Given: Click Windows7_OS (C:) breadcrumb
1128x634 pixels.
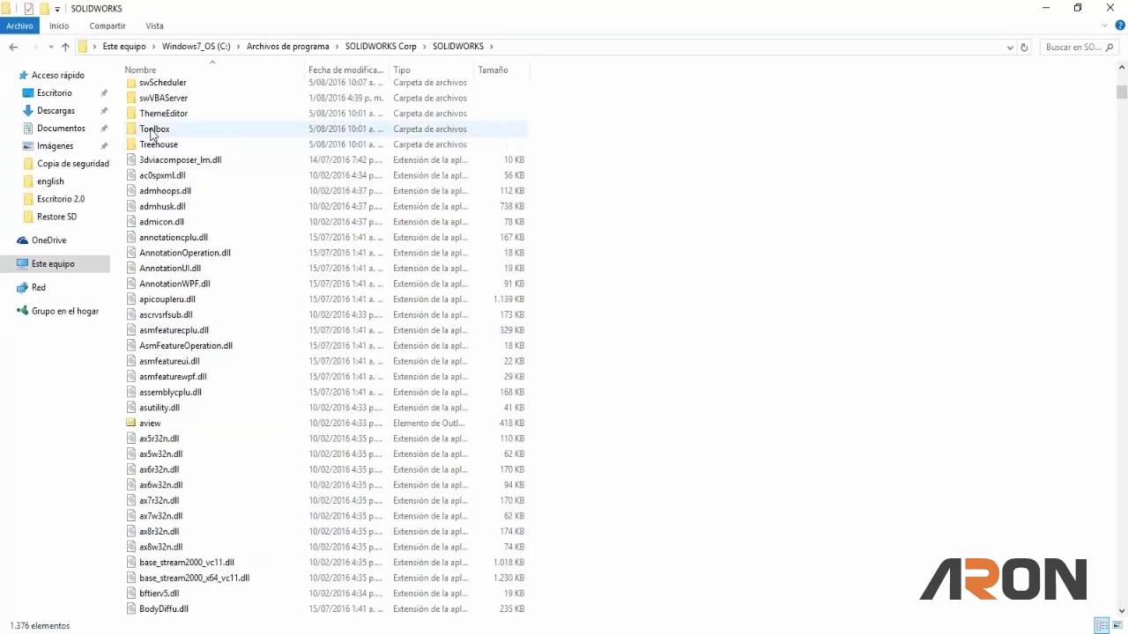Looking at the screenshot, I should (196, 47).
